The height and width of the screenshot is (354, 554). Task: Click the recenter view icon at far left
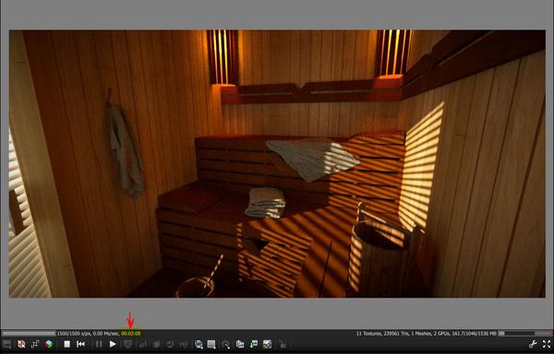pyautogui.click(x=7, y=344)
